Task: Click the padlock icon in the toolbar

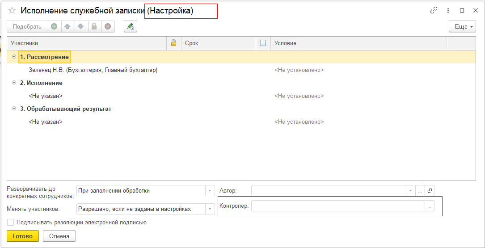Action: click(x=94, y=27)
